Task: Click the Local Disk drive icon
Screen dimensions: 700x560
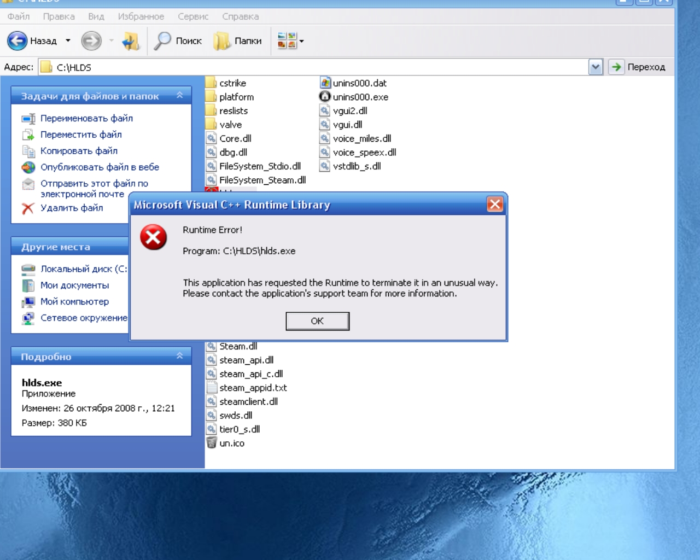Action: [28, 269]
